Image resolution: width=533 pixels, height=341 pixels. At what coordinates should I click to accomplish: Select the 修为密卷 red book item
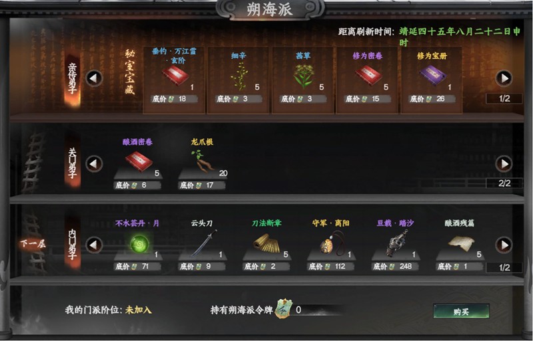click(368, 75)
